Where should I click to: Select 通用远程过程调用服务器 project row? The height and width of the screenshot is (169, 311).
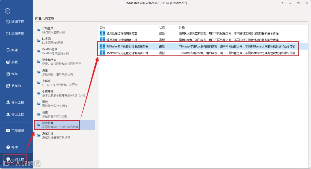pyautogui.click(x=203, y=33)
